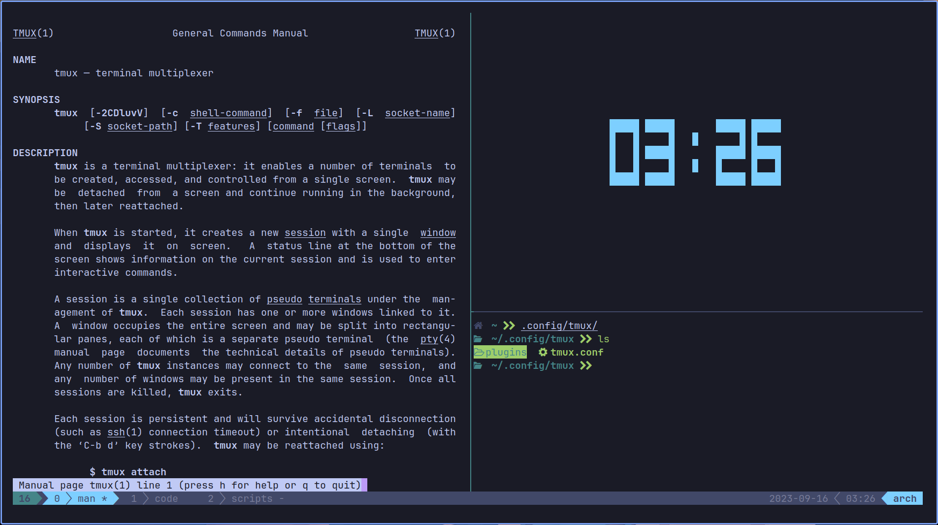Click the man pager status prompt line
The height and width of the screenshot is (525, 938).
click(190, 485)
